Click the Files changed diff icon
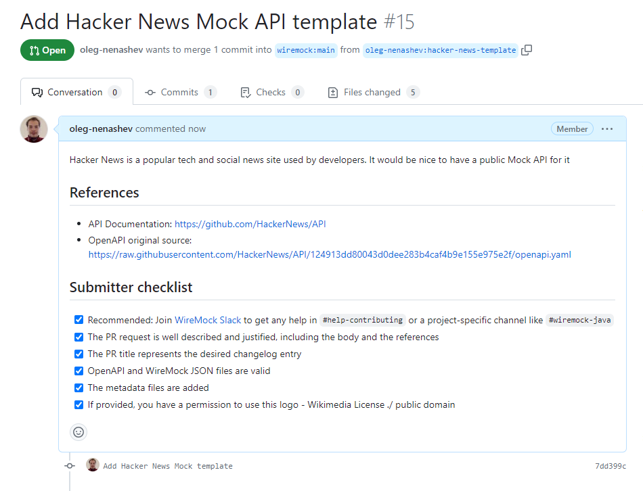Viewport: 643px width, 491px height. coord(333,93)
